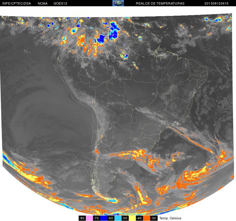Click the -80 legend value
The width and height of the screenshot is (236, 221).
(x=82, y=218)
